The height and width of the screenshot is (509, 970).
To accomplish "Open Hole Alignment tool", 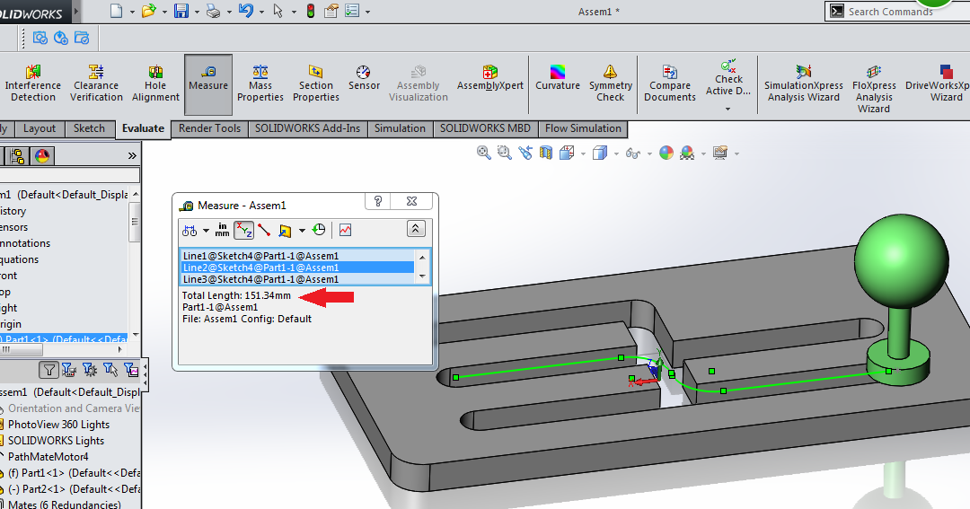I will (155, 83).
